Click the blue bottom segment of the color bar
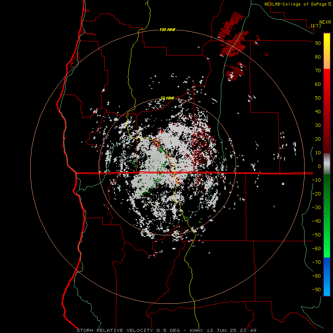Image resolution: width=333 pixels, height=333 pixels. pyautogui.click(x=327, y=277)
